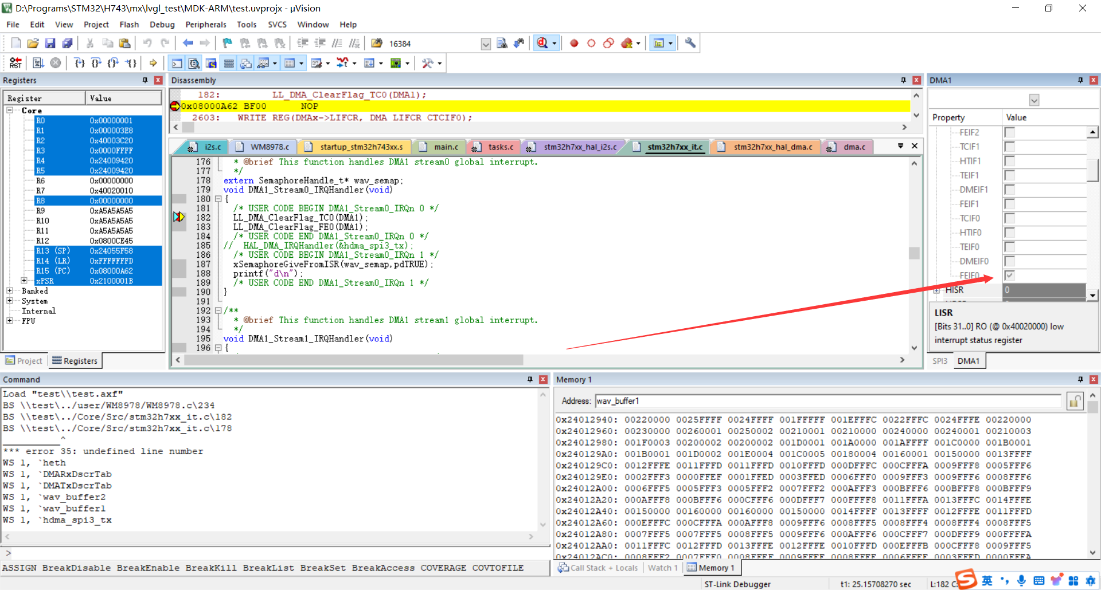This screenshot has height=590, width=1101.
Task: Click the RST reset CPU icon
Action: pos(15,63)
